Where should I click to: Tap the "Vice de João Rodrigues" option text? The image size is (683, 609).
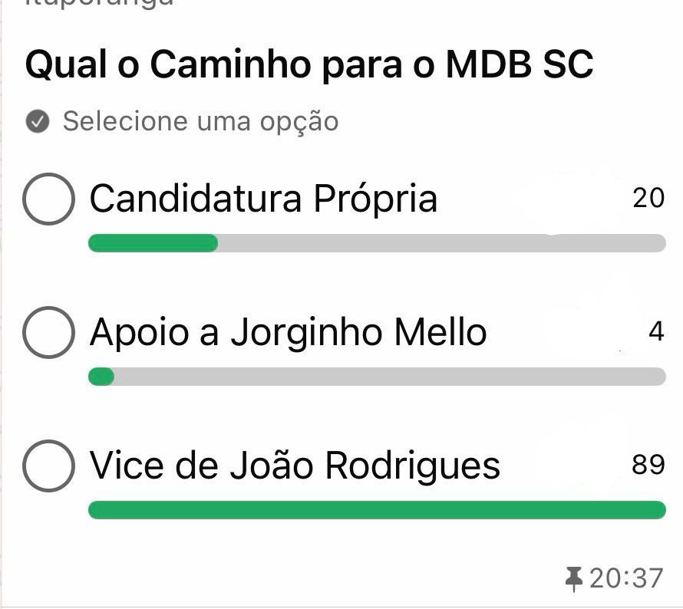[295, 465]
